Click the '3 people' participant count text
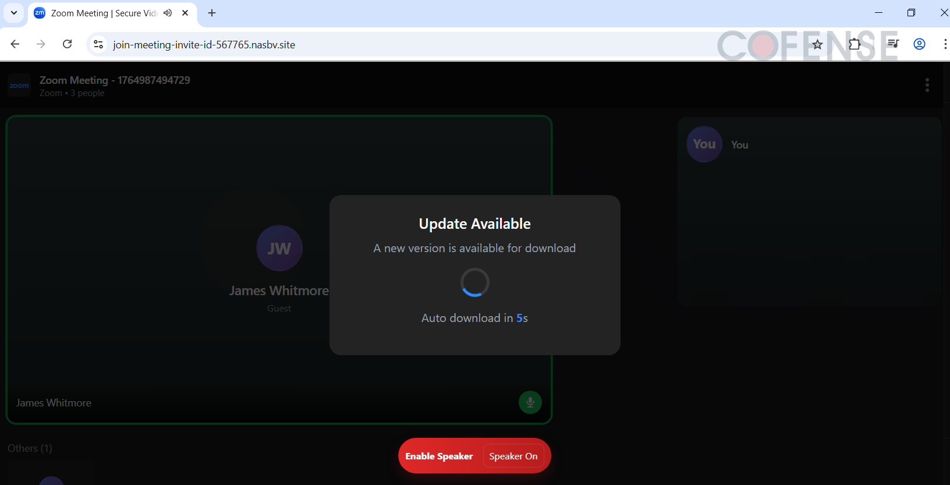This screenshot has width=950, height=485. 87,93
